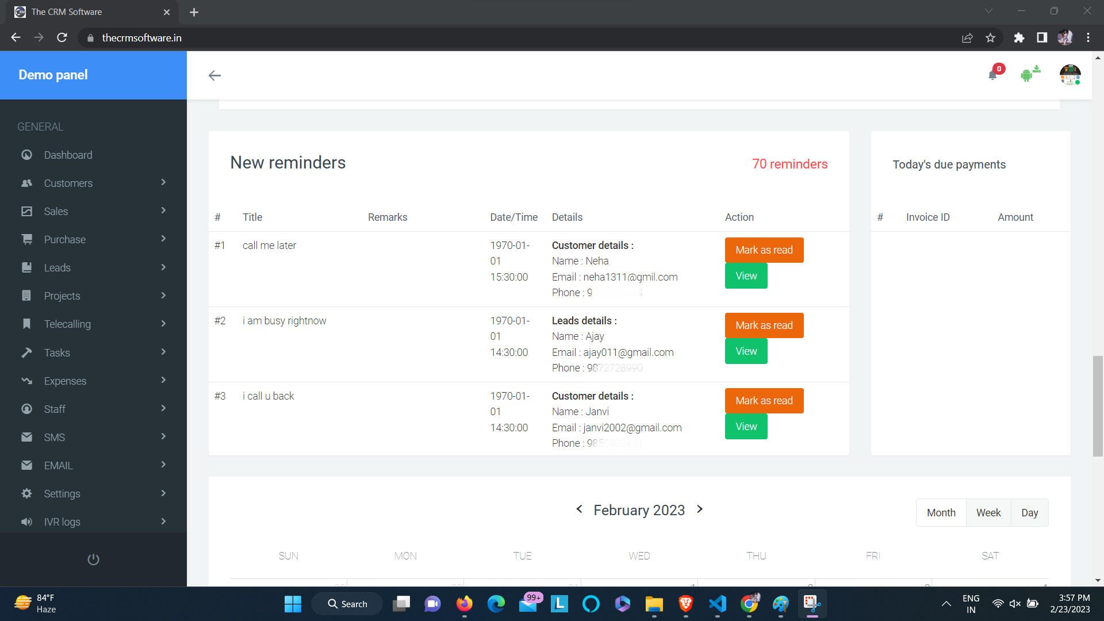Click the page vertical scrollbar

click(1098, 406)
